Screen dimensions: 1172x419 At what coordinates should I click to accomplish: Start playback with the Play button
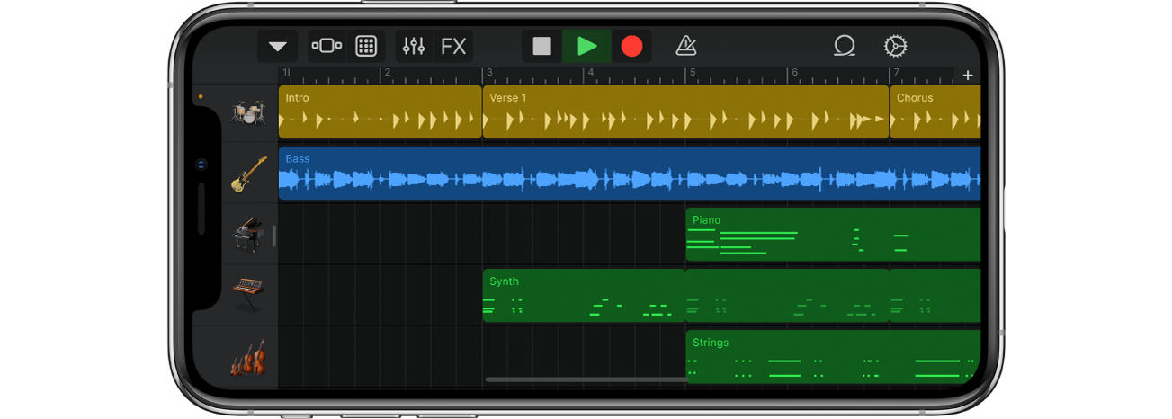click(586, 47)
